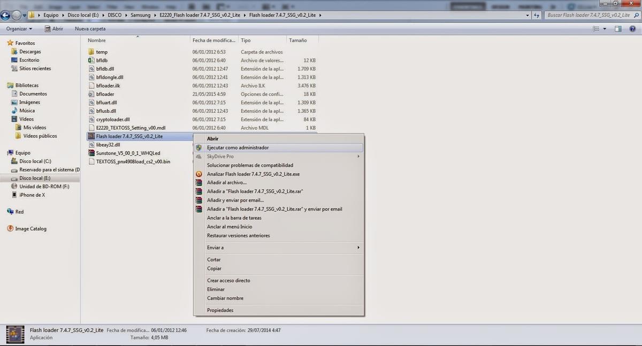The height and width of the screenshot is (346, 642).
Task: Select the Flash loader 7.4.7_SSG_v0.2_Lite application icon
Action: (91, 136)
